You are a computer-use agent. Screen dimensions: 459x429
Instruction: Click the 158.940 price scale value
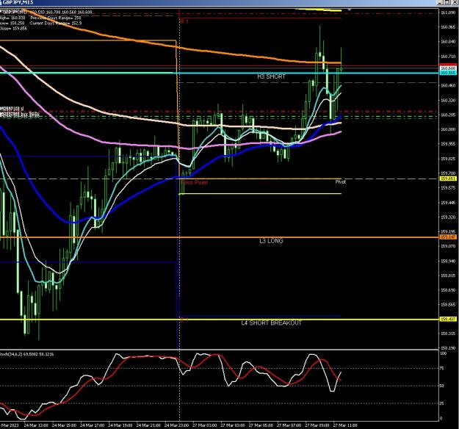(448, 261)
